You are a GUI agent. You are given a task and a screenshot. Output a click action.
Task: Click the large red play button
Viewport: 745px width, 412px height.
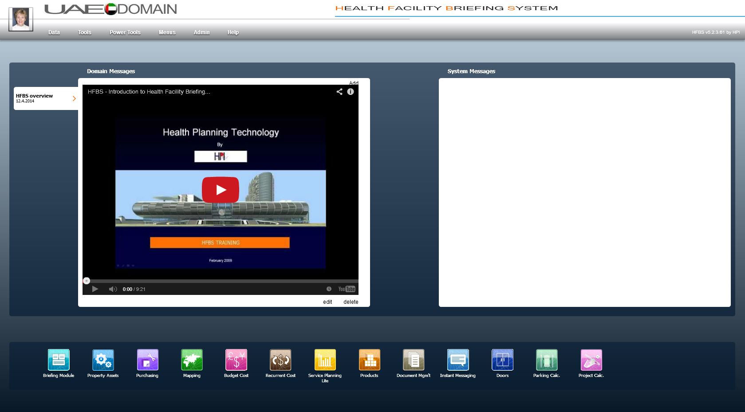click(221, 190)
